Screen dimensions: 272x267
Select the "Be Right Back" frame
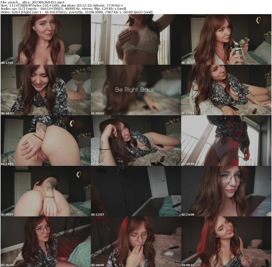coord(136,90)
